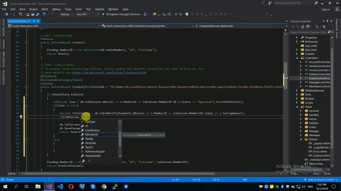341x191 pixels.
Task: Open the File menu
Action: (4, 9)
